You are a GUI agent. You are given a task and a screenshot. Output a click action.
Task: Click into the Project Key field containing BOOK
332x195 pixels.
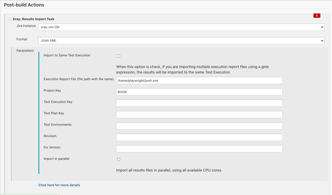[199, 92]
